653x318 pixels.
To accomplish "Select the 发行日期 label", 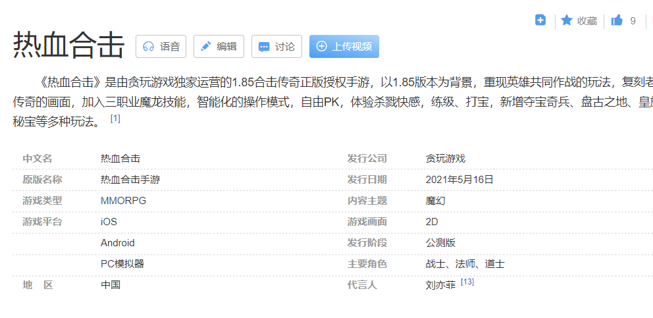I will coord(367,180).
